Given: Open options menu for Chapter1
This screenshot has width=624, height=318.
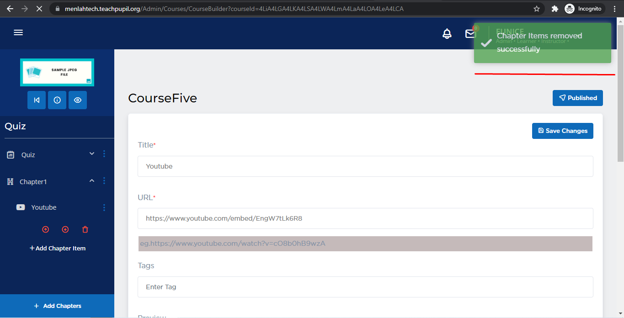Looking at the screenshot, I should coord(104,181).
